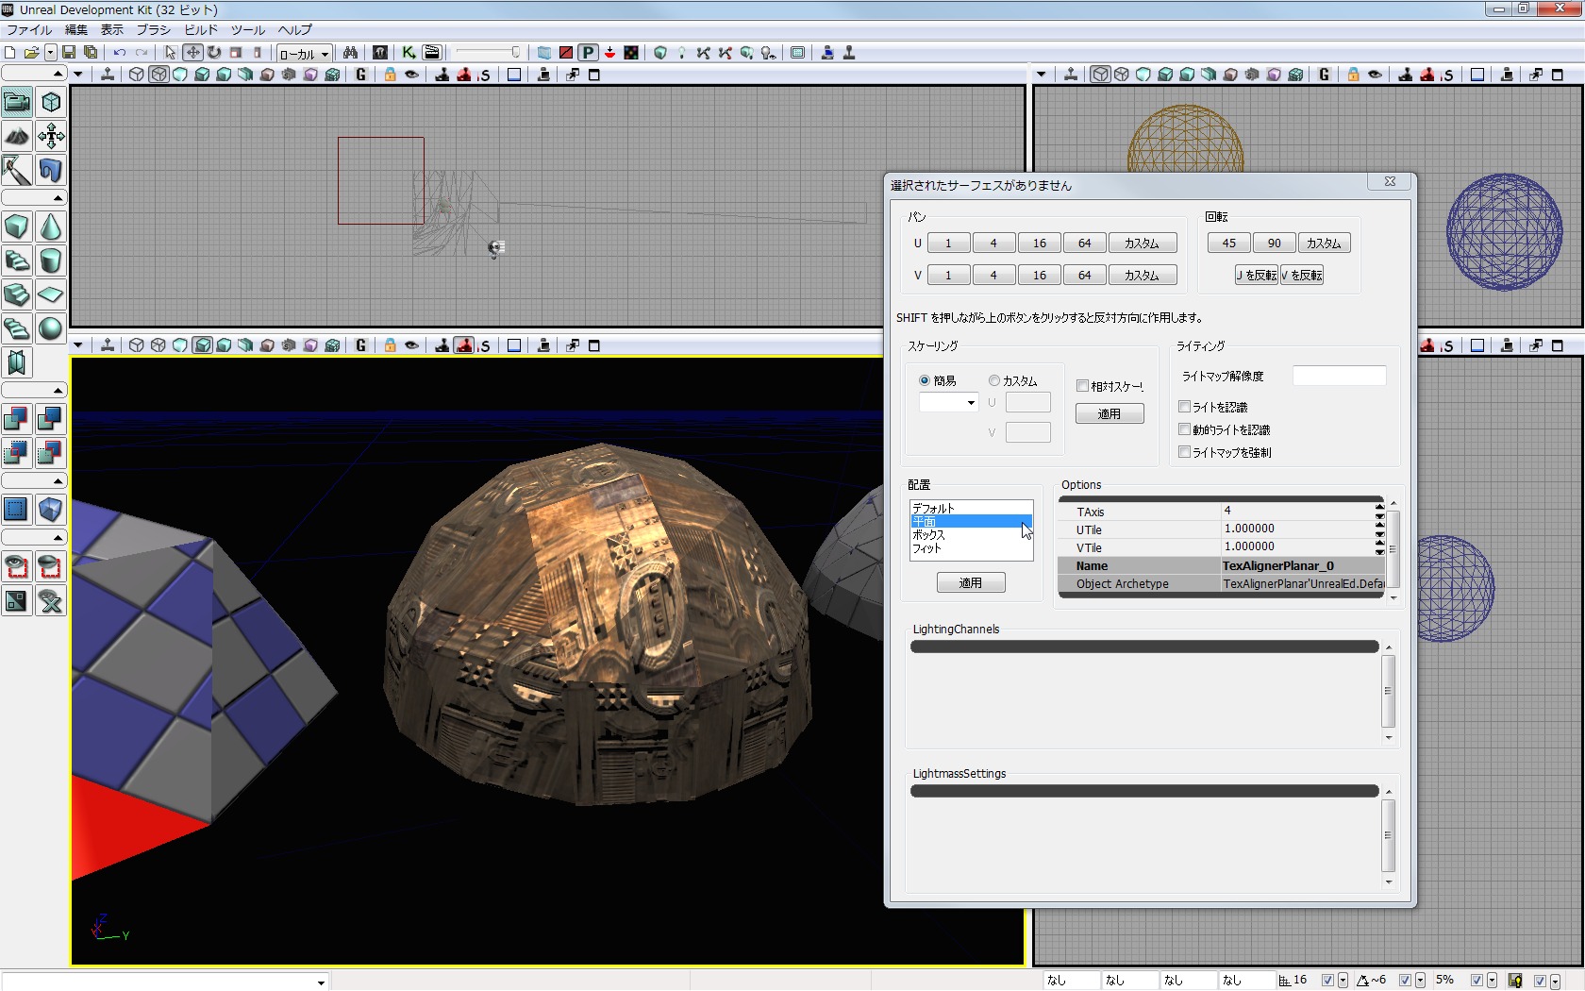Click 適用 button under 配置 list

970,583
